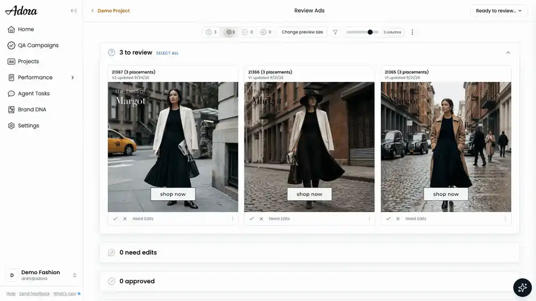
Task: Approve ad 21366 with checkmark
Action: tap(251, 219)
